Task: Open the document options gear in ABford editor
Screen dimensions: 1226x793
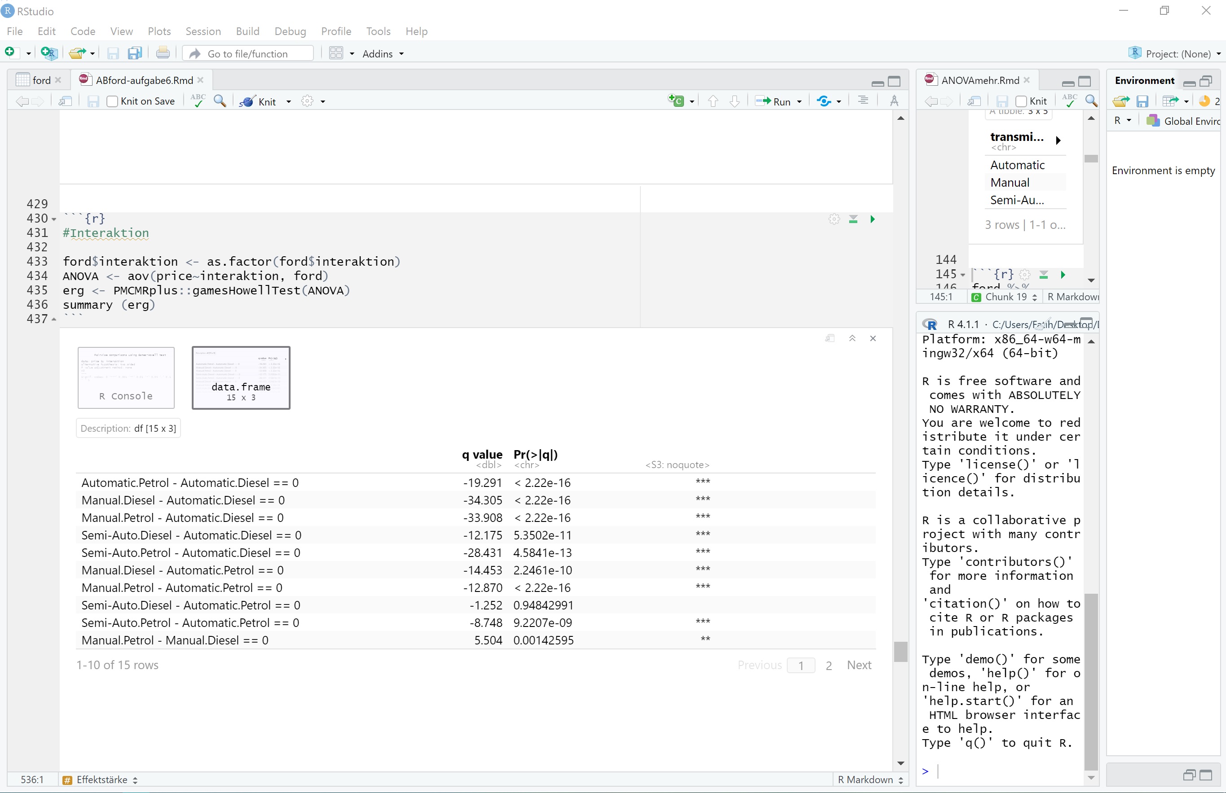Action: [x=308, y=101]
